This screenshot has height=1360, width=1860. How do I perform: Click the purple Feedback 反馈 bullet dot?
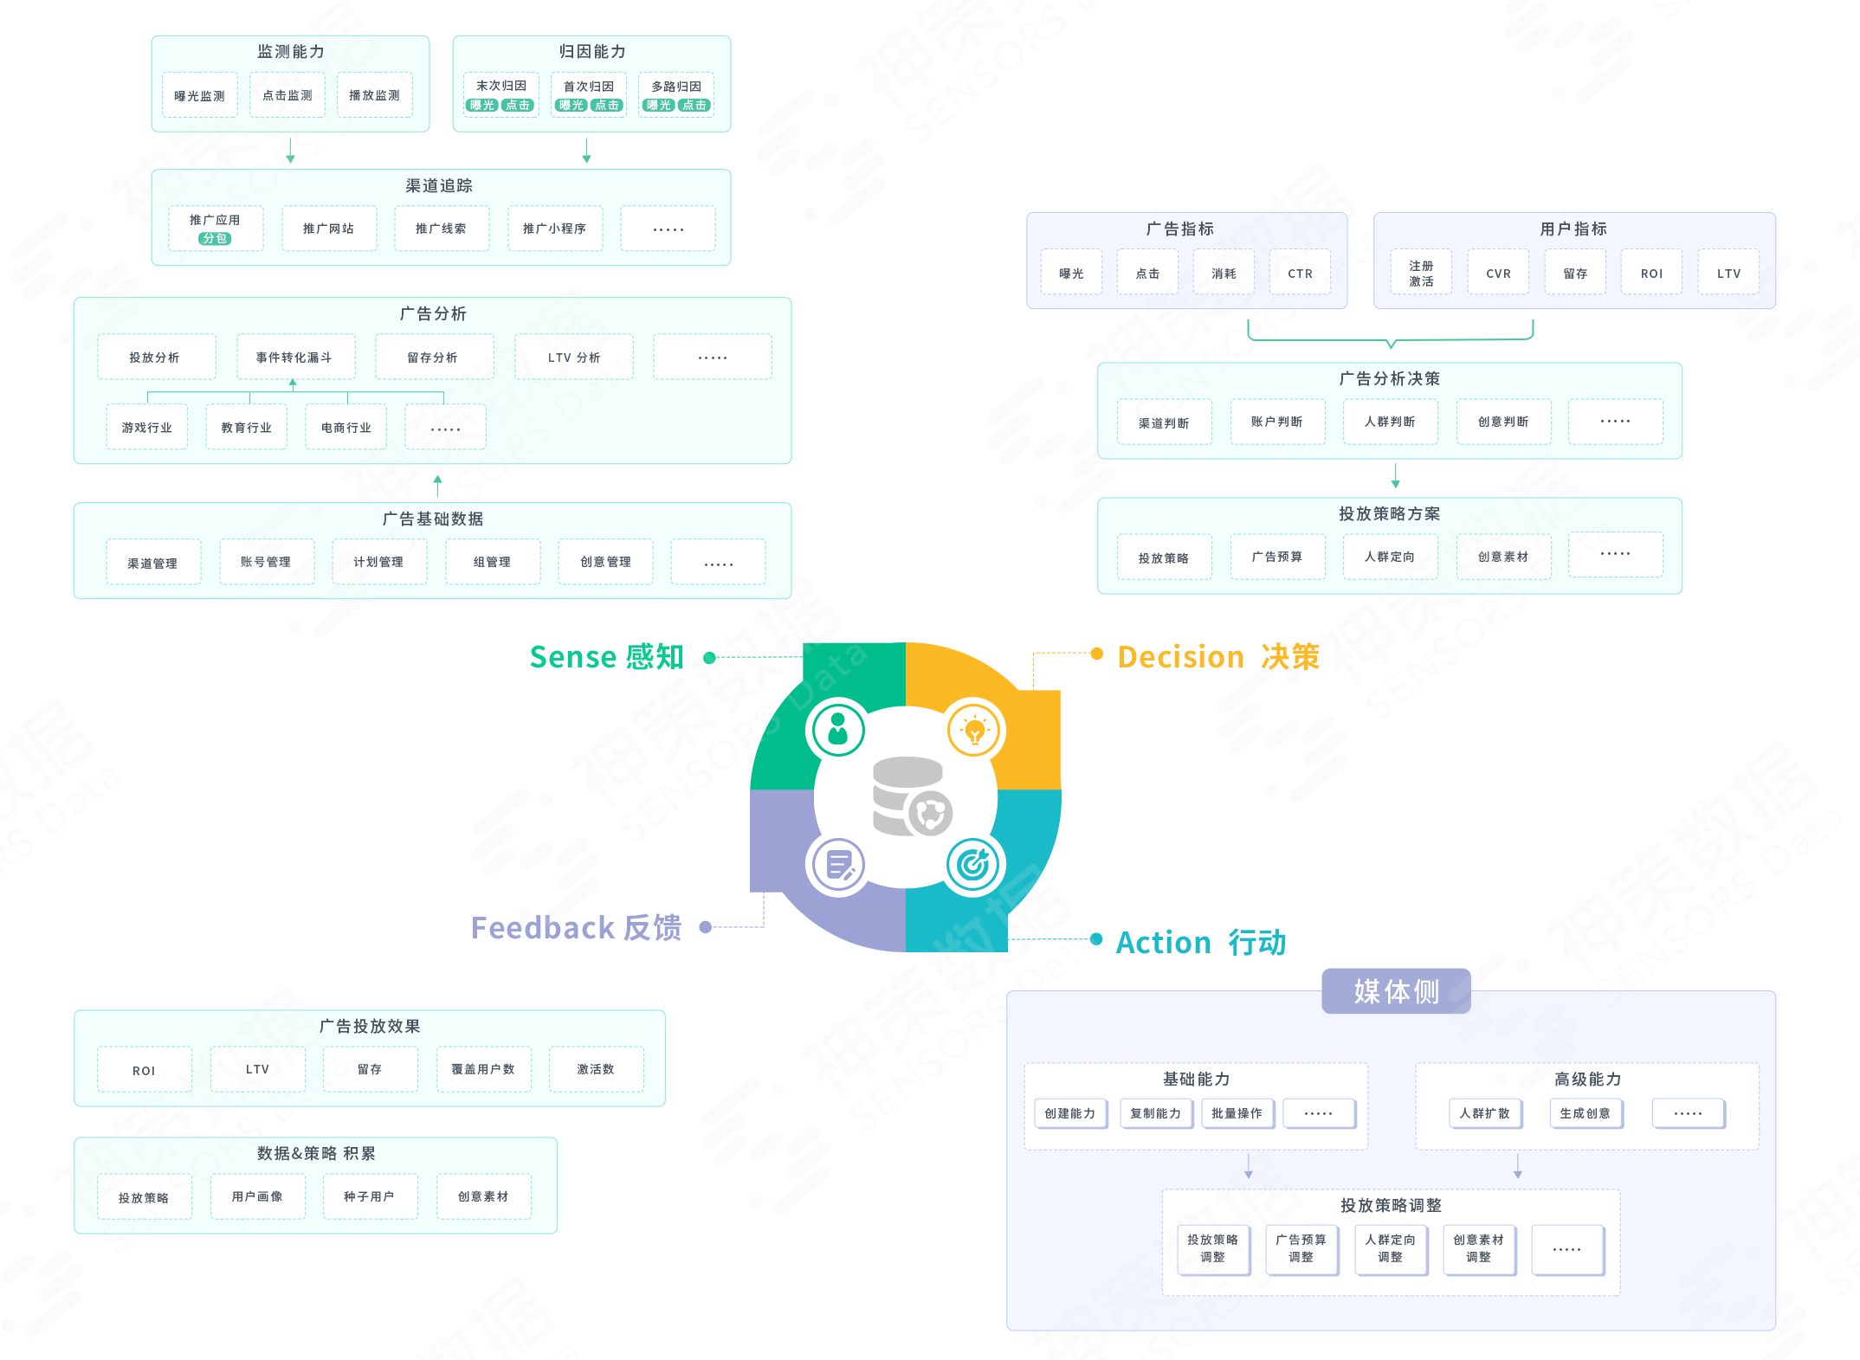[706, 927]
